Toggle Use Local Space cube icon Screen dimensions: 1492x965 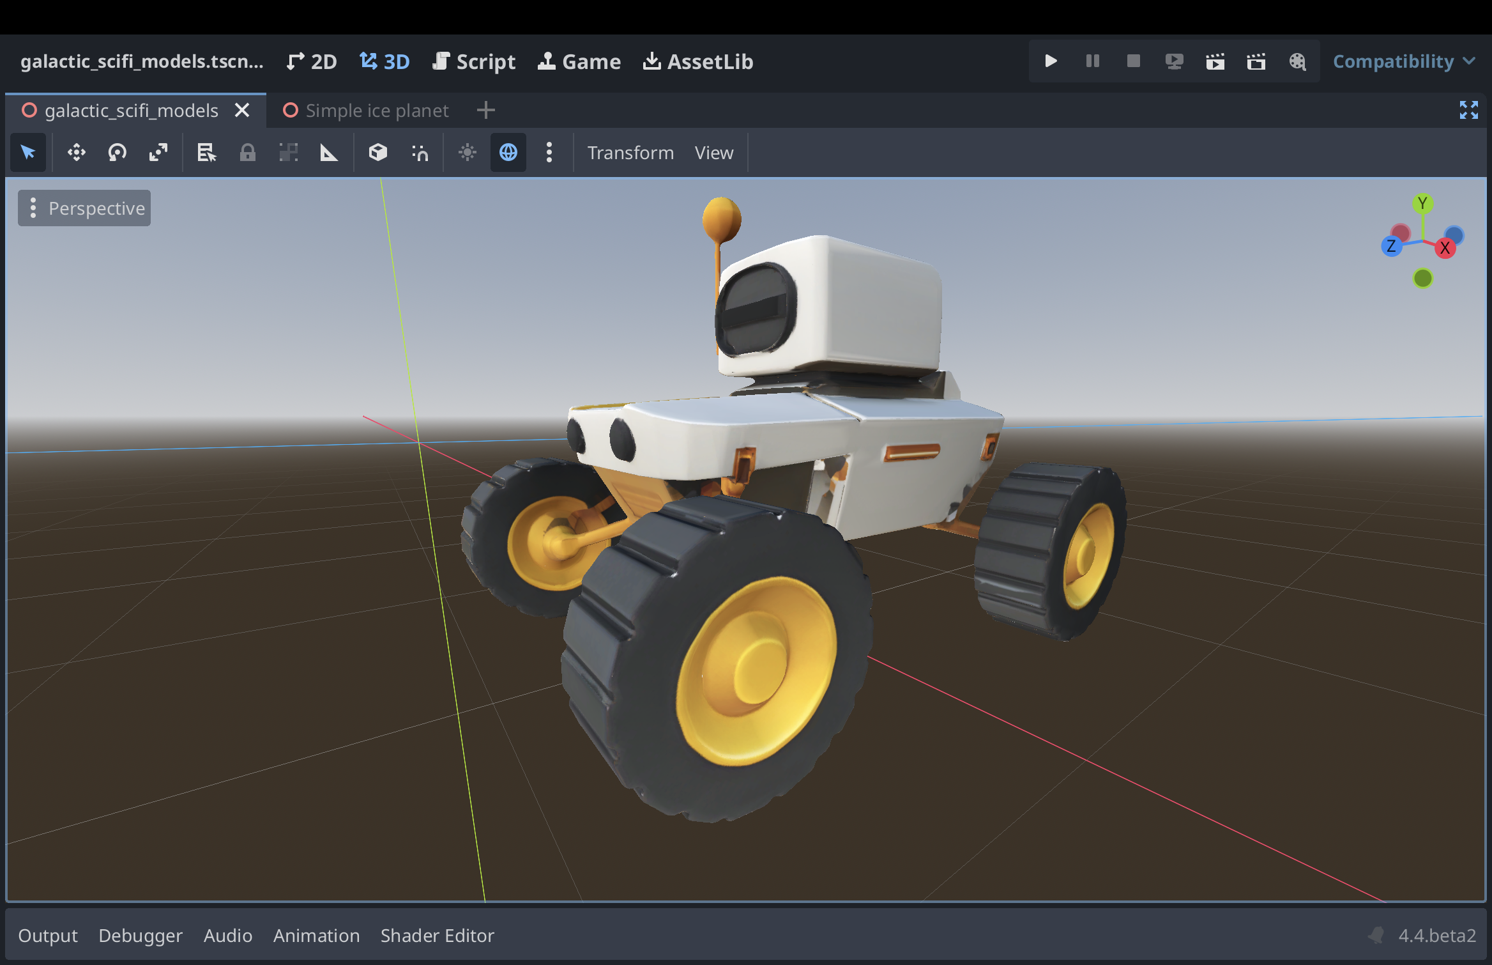pyautogui.click(x=378, y=153)
